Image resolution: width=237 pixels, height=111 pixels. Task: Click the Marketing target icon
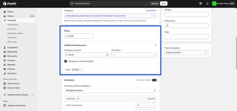pyautogui.click(x=5, y=52)
